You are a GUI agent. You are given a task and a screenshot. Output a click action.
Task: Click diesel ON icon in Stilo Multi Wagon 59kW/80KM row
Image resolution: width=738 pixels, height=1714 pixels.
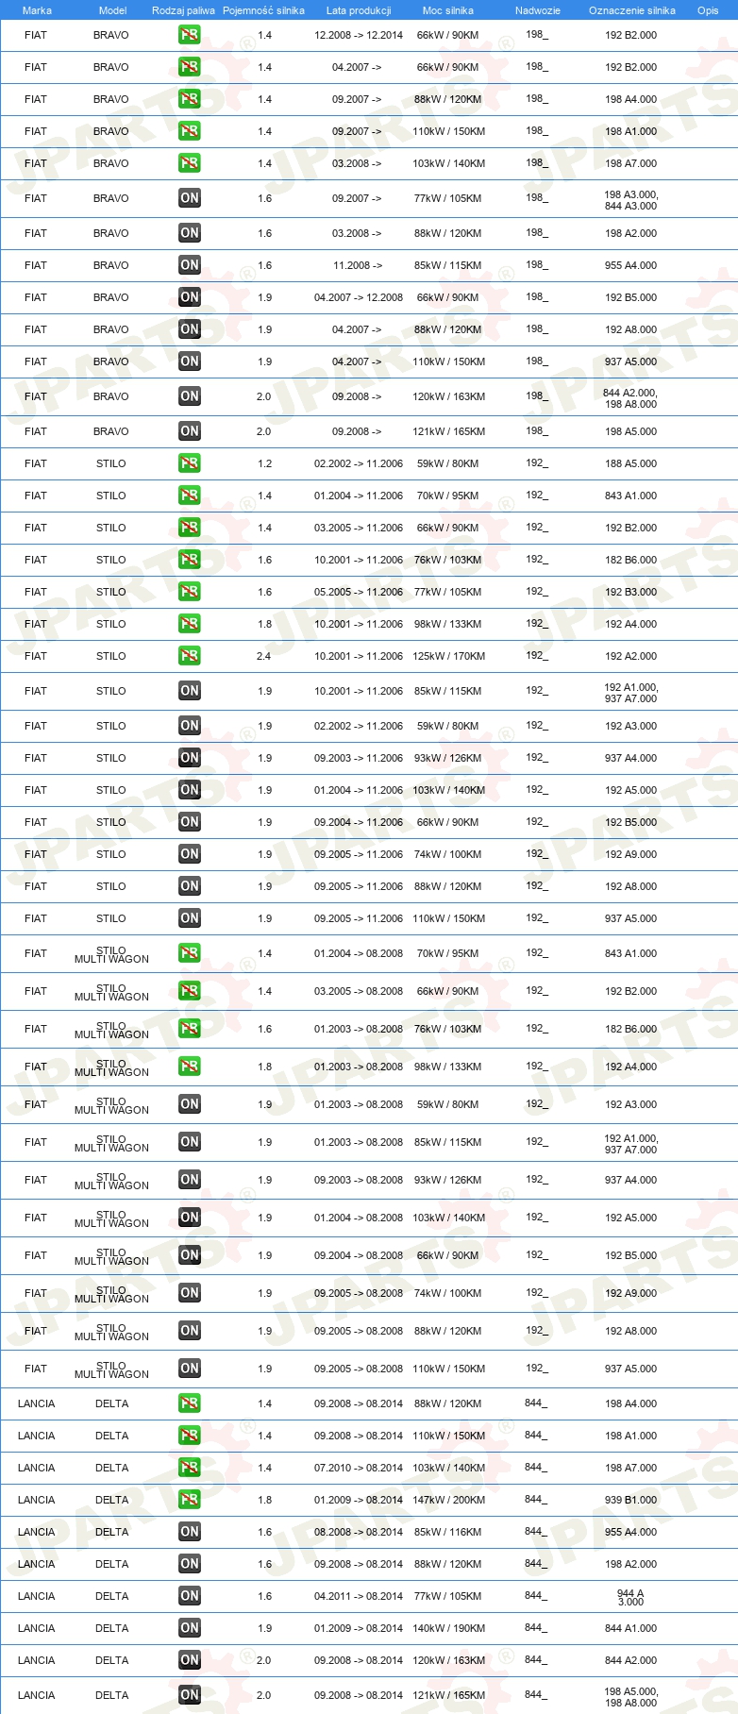tap(190, 1104)
